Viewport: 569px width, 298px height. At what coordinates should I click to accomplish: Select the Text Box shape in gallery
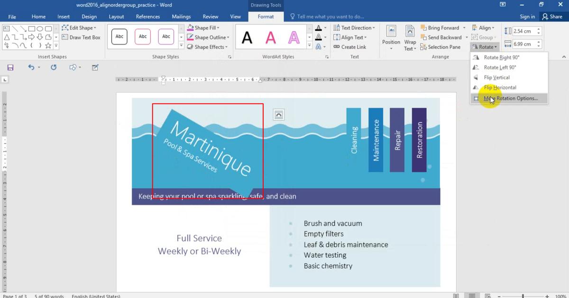coord(7,29)
